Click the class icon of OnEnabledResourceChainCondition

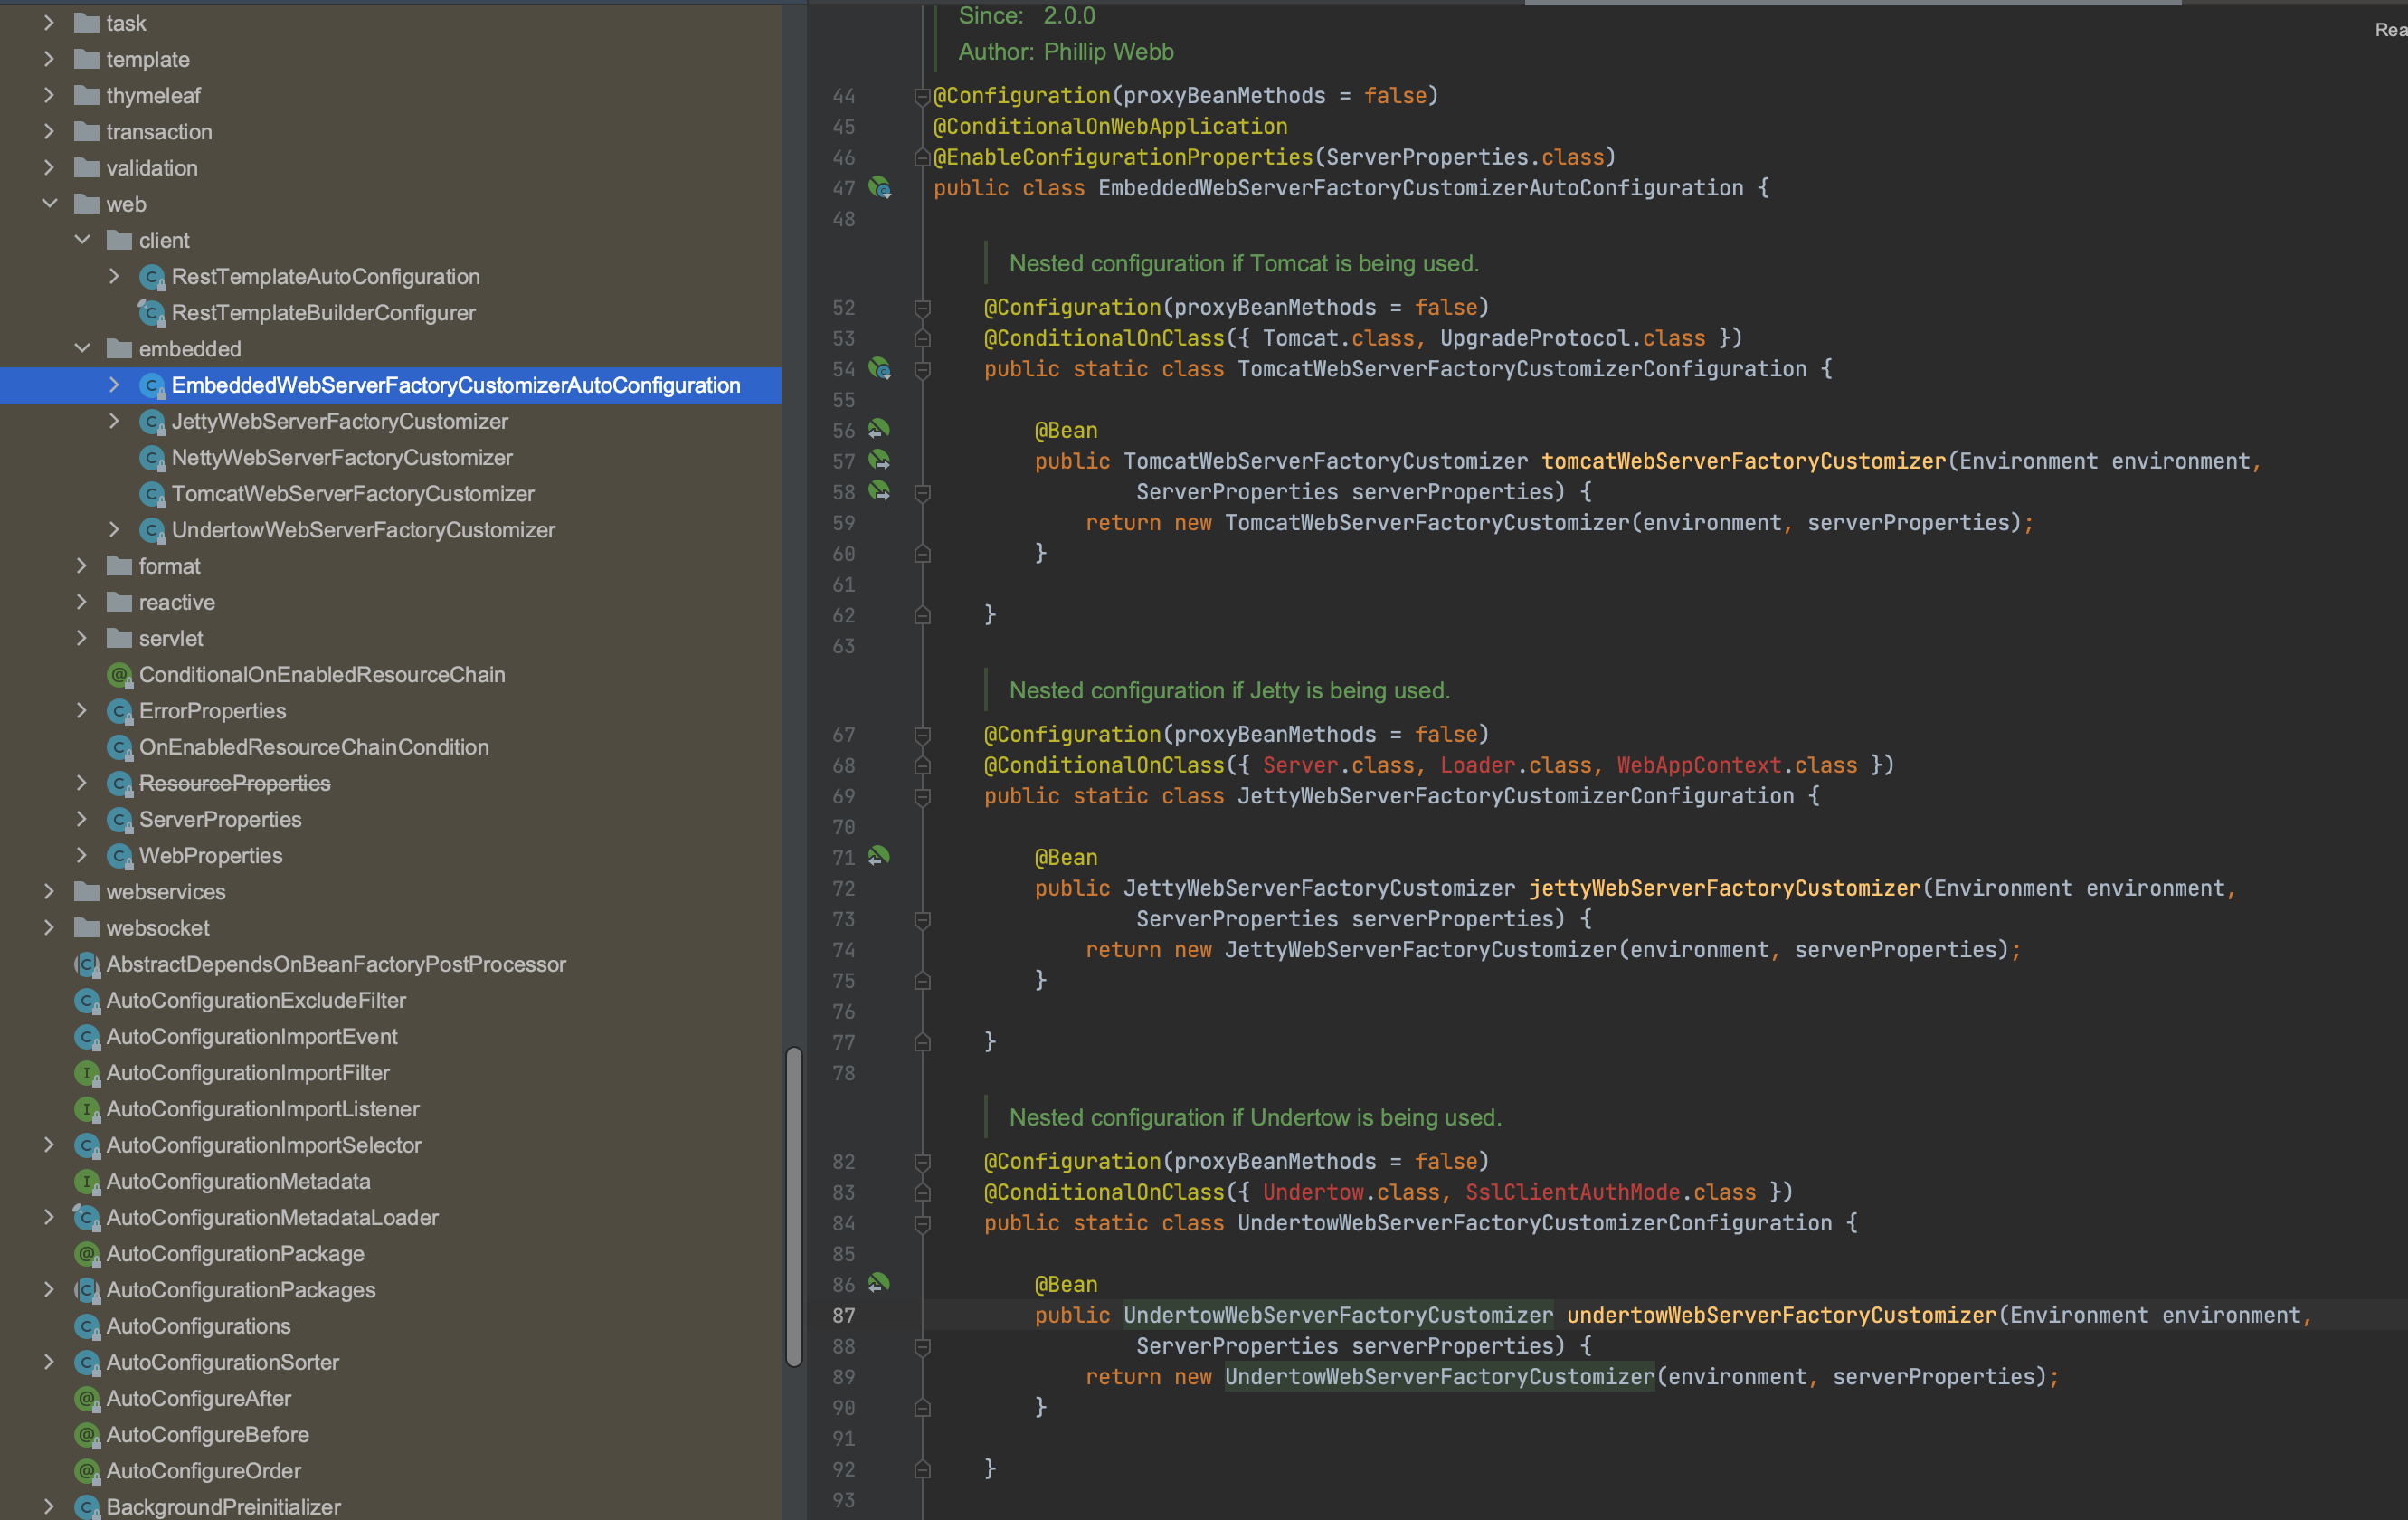[120, 747]
